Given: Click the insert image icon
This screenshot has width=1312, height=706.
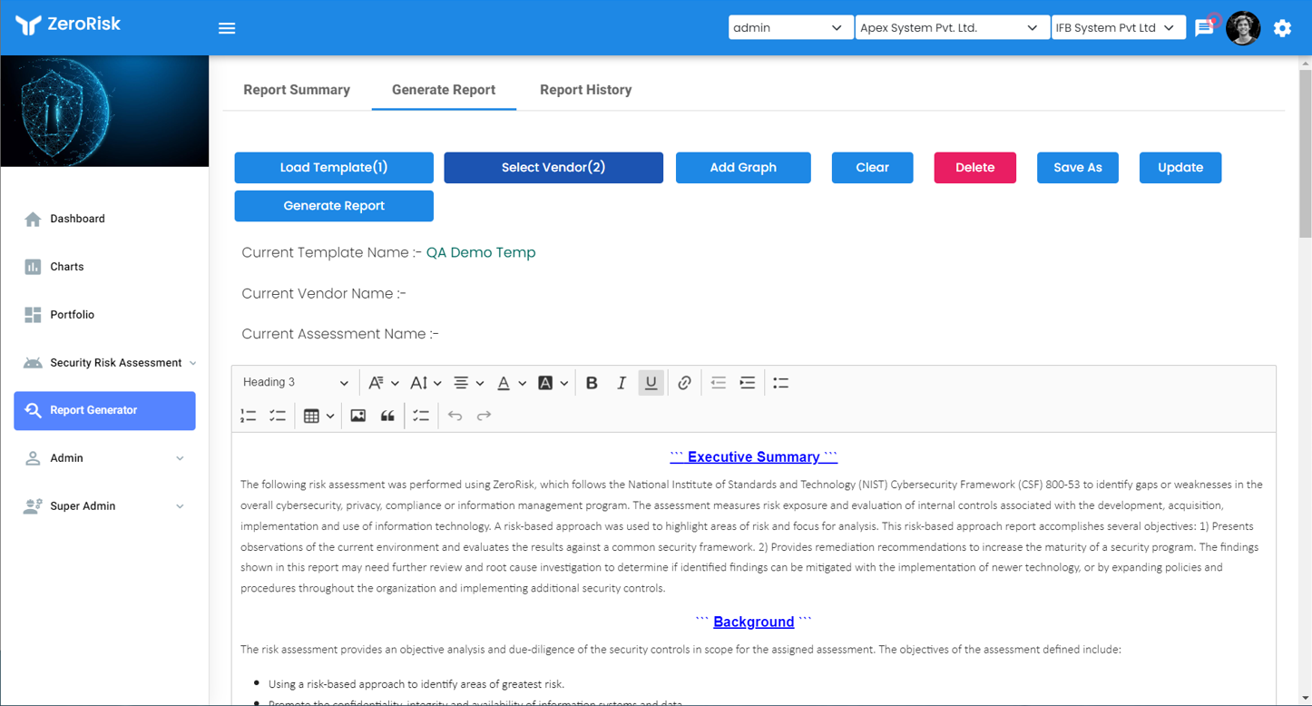Looking at the screenshot, I should pos(358,416).
